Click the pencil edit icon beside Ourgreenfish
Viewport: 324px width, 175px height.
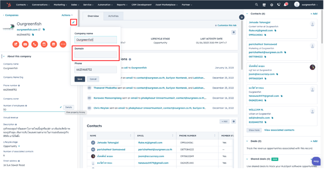(x=74, y=22)
